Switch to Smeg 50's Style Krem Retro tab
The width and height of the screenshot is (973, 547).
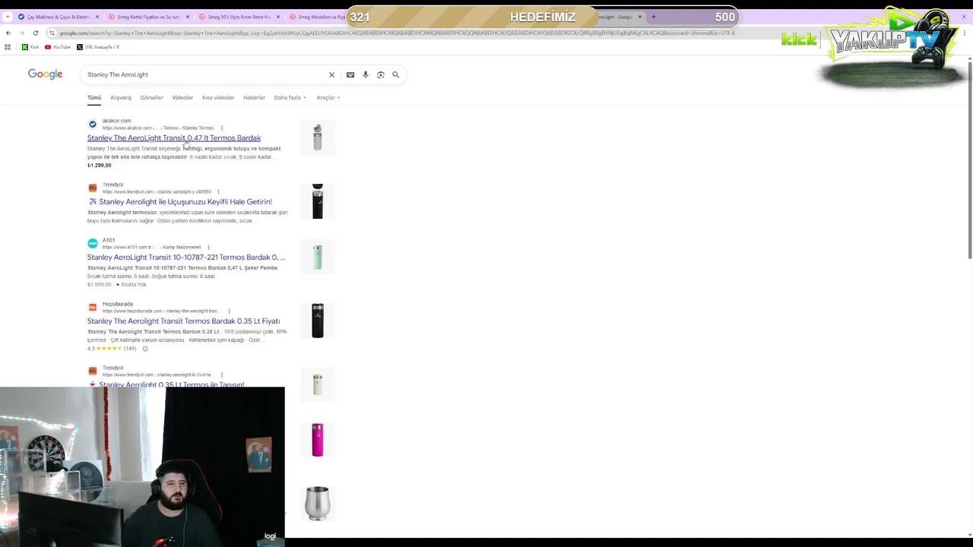click(239, 17)
